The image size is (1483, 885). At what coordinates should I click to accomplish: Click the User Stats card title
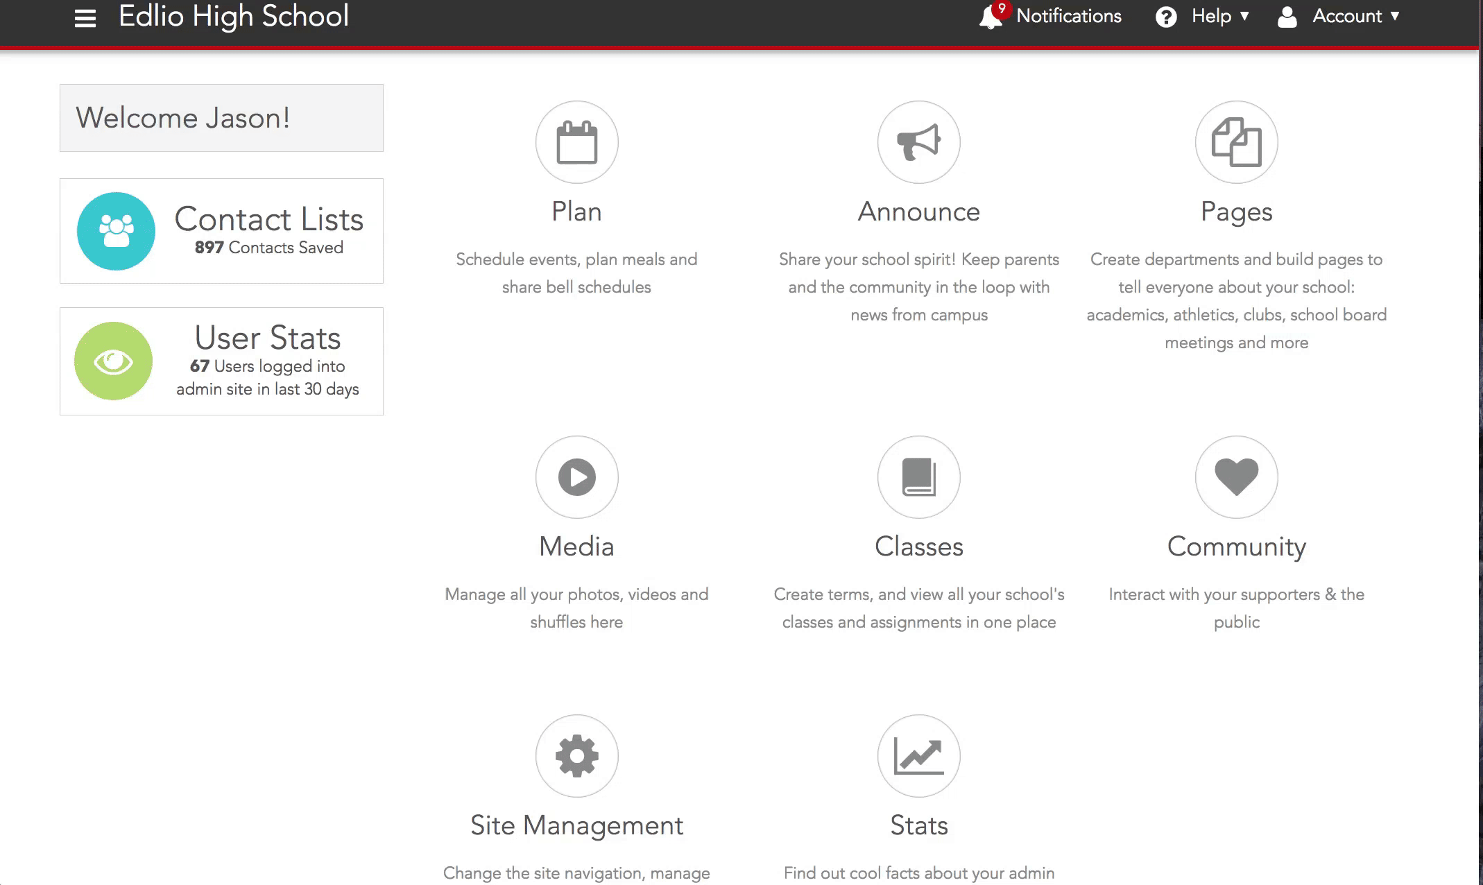pos(268,338)
